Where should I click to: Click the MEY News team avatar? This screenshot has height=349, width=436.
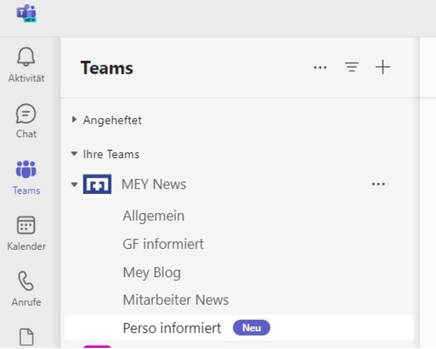tap(97, 184)
